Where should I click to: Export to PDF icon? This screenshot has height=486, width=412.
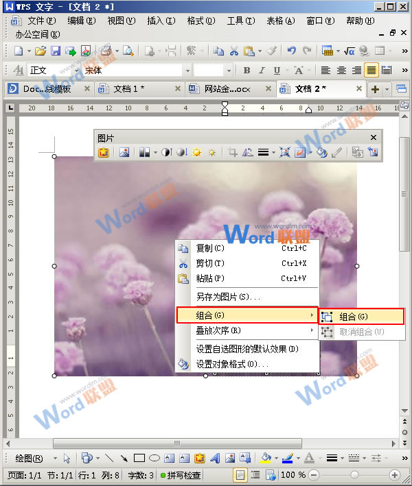[86, 51]
